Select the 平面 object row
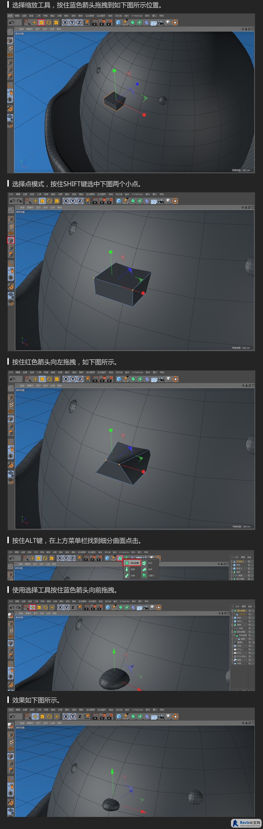263x829 pixels. (239, 663)
